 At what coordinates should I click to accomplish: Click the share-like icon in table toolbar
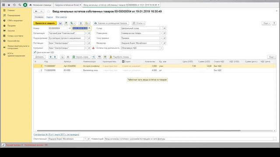click(x=94, y=57)
